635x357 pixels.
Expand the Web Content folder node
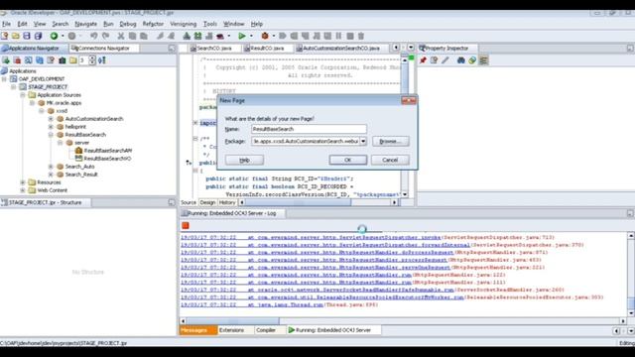coord(23,190)
